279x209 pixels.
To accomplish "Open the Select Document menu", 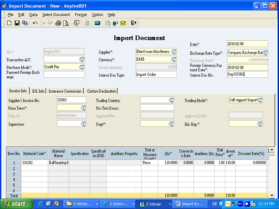I will pyautogui.click(x=56, y=15).
